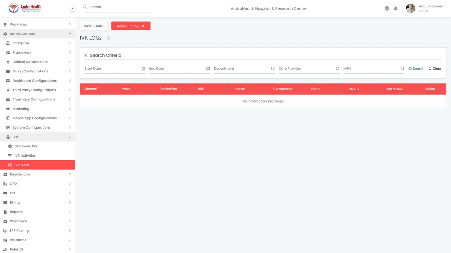Image resolution: width=451 pixels, height=253 pixels.
Task: Click the top Search input field
Action: click(118, 7)
